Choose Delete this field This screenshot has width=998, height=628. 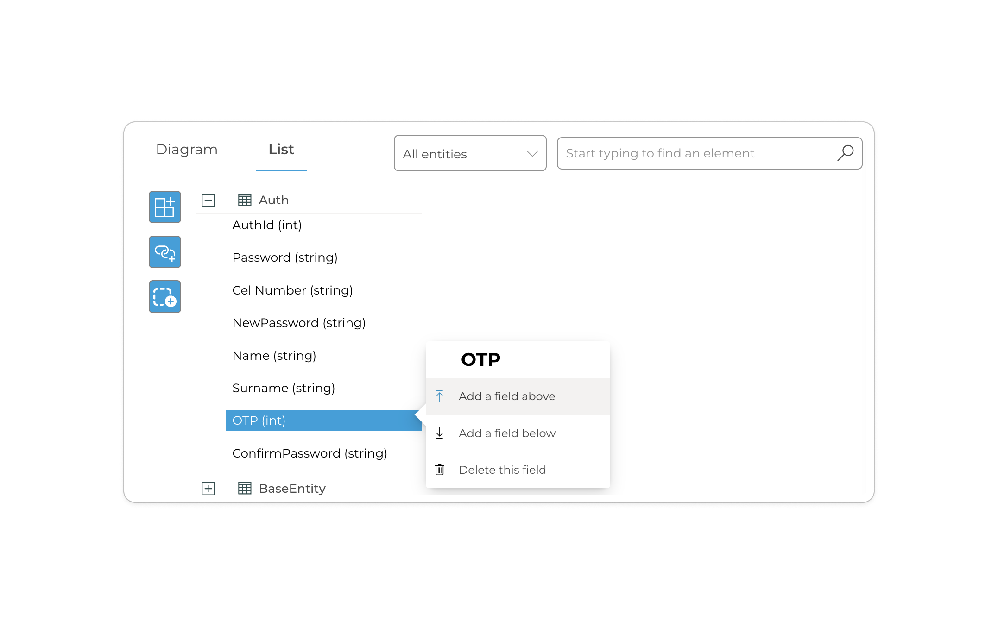tap(502, 470)
